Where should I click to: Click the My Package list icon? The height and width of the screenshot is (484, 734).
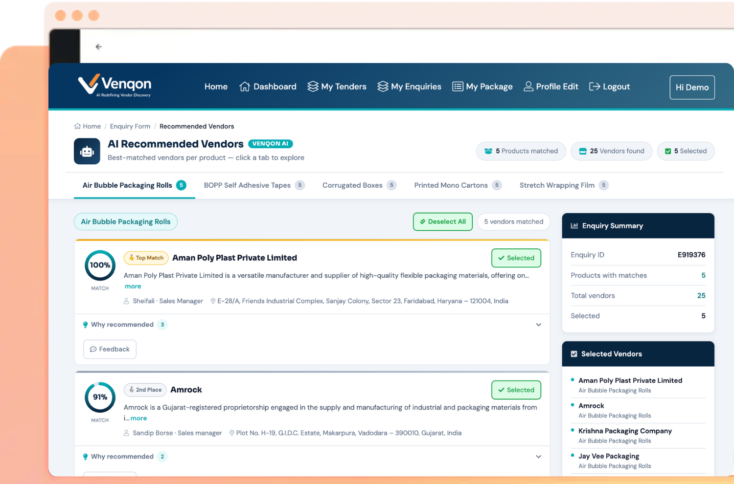coord(458,87)
